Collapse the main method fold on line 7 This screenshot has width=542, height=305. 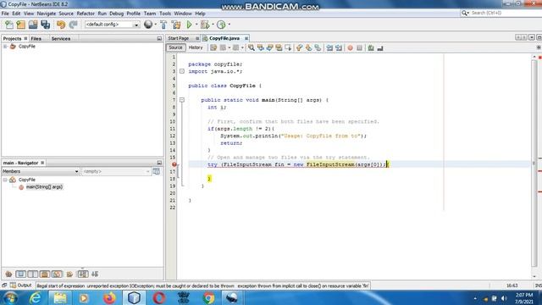[182, 100]
